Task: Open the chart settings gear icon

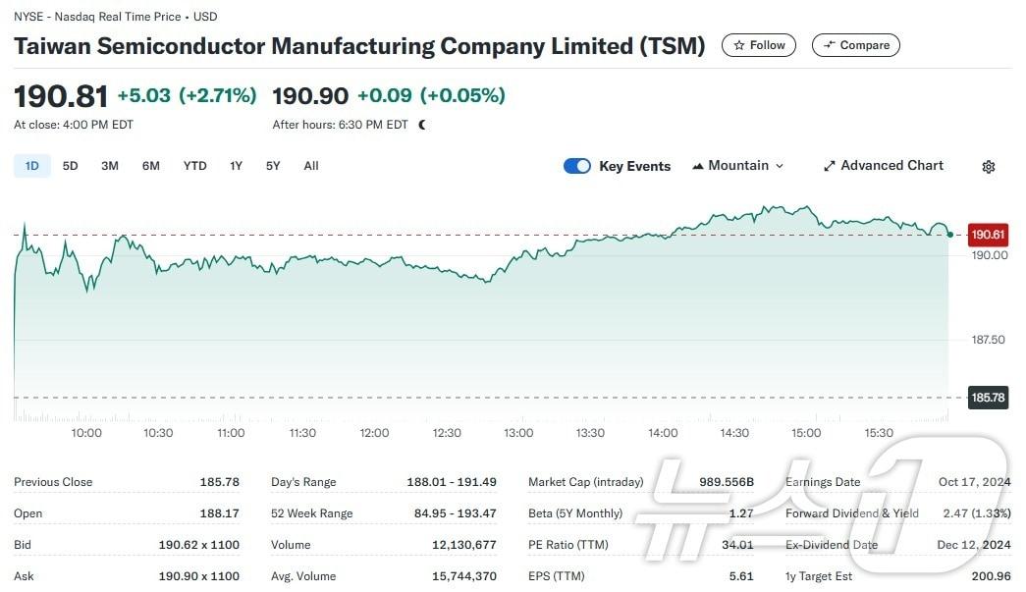Action: click(x=989, y=166)
